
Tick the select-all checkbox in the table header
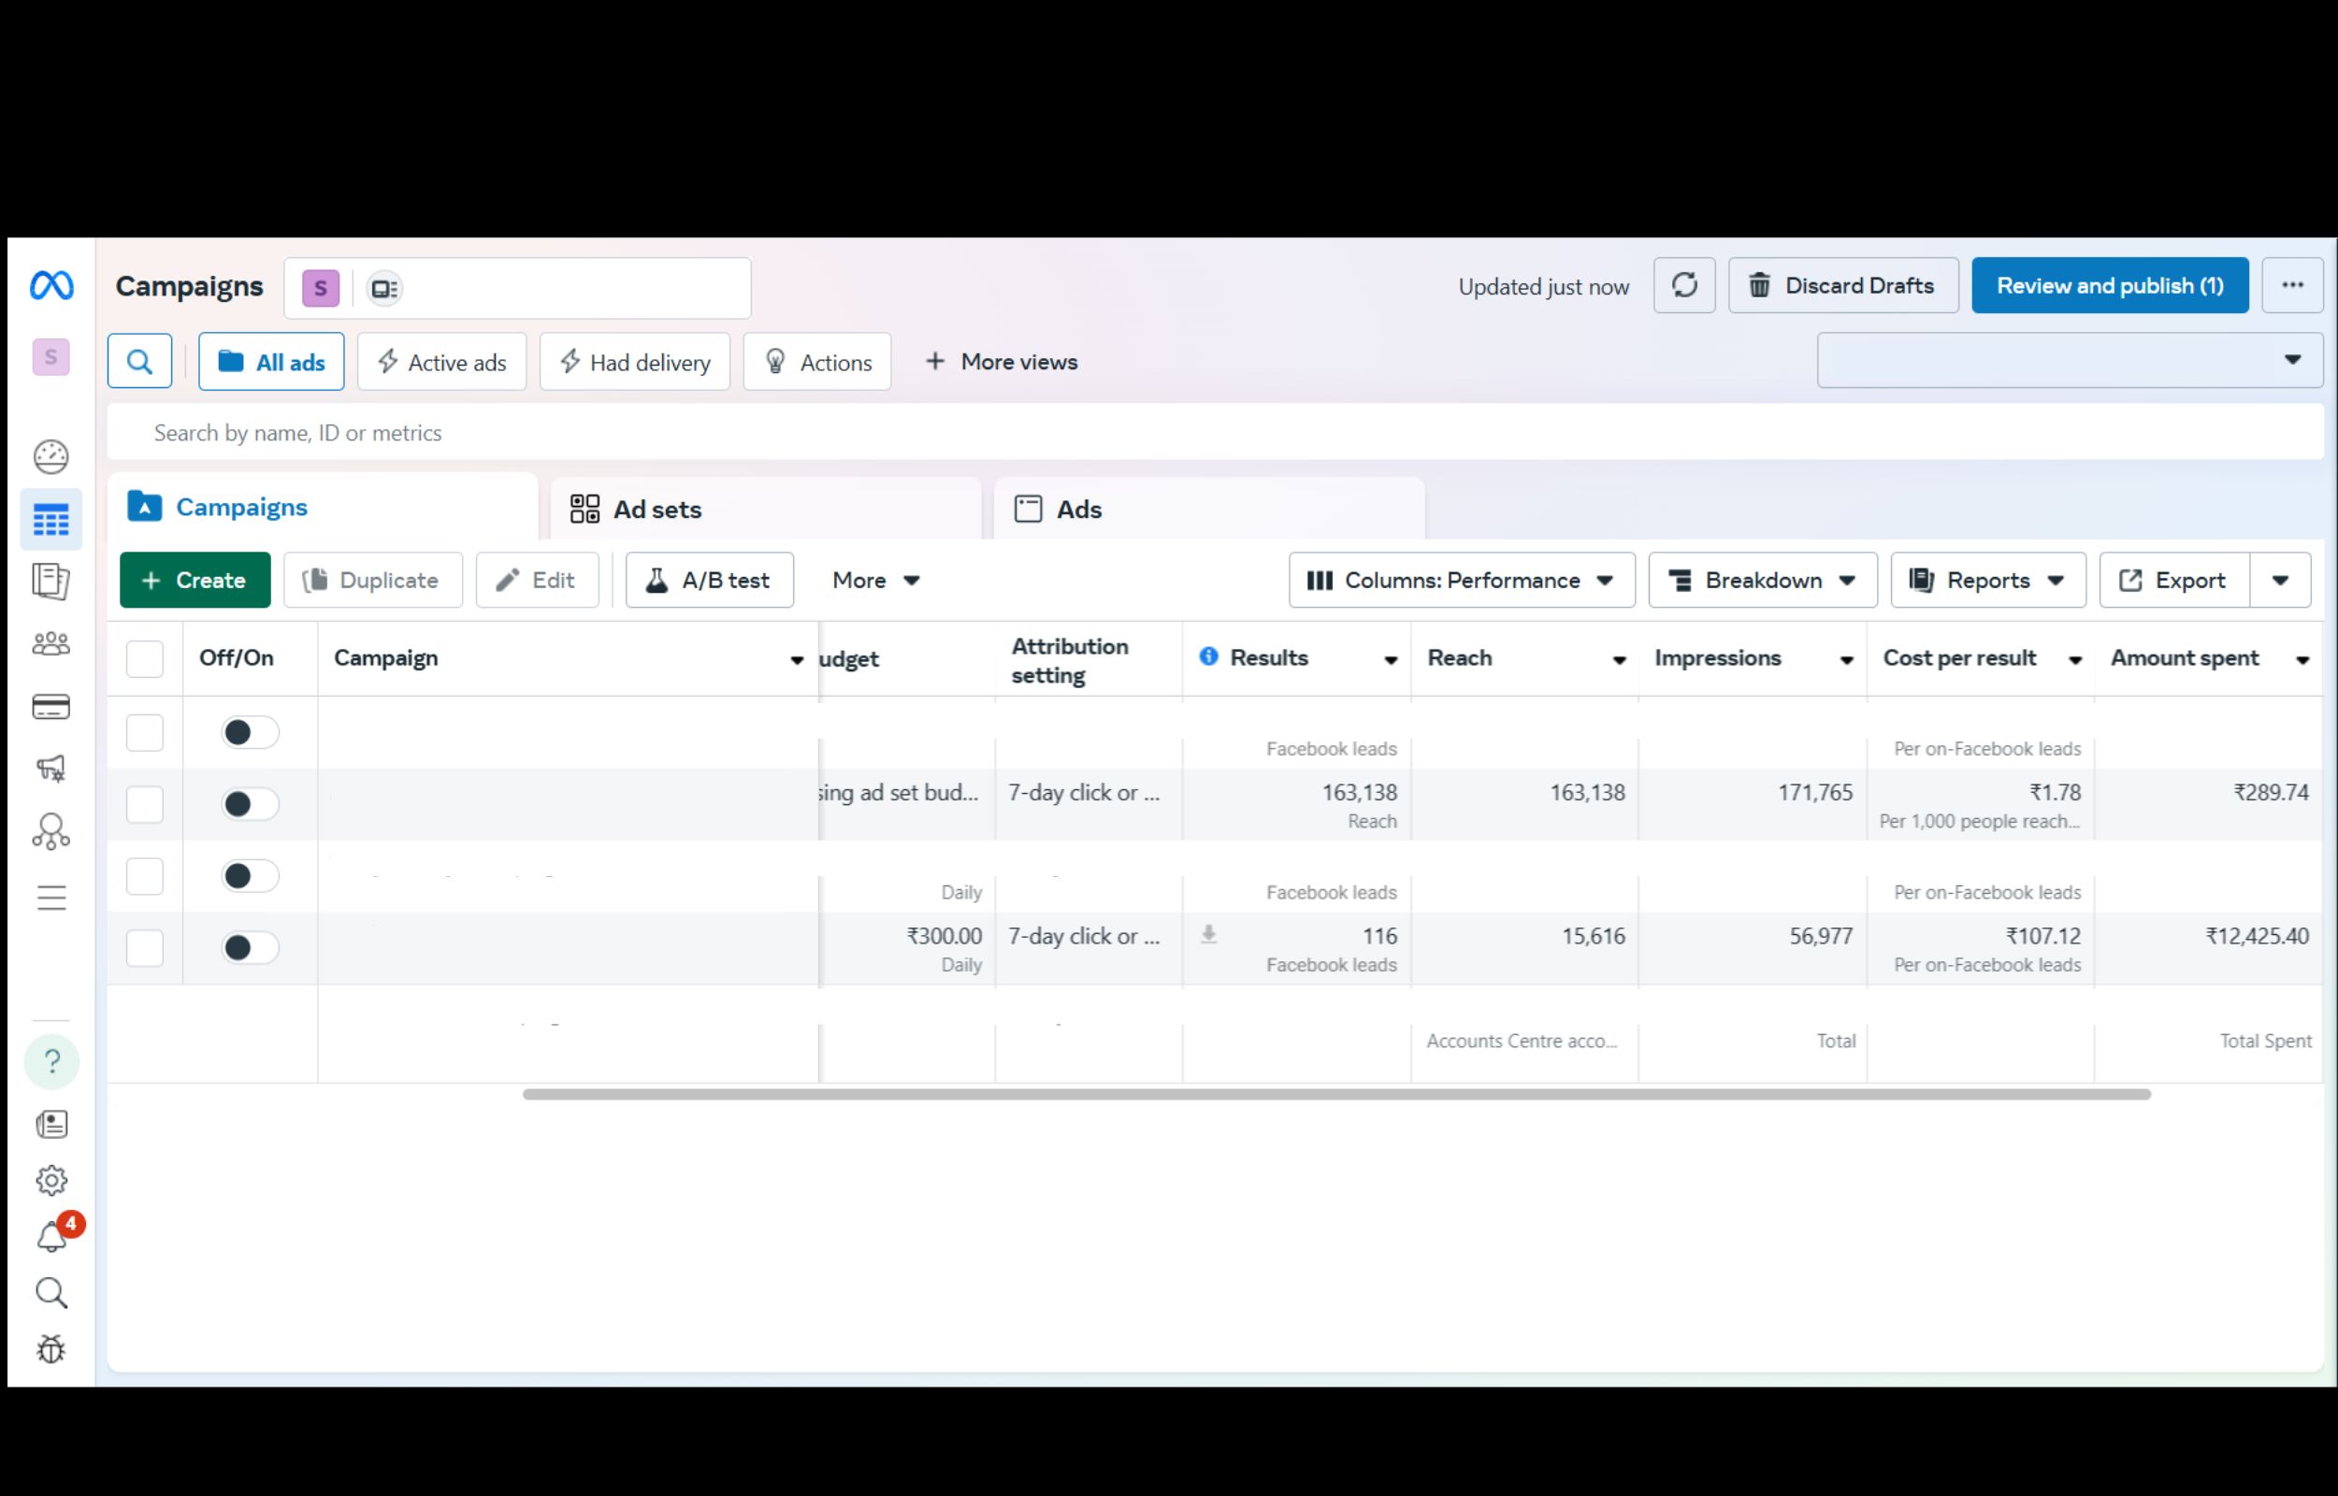point(145,658)
